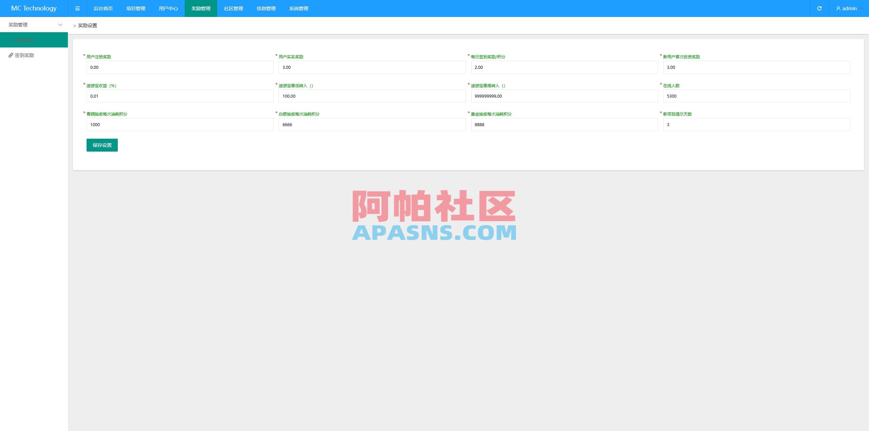Click the refresh icon in the top bar

pos(819,8)
